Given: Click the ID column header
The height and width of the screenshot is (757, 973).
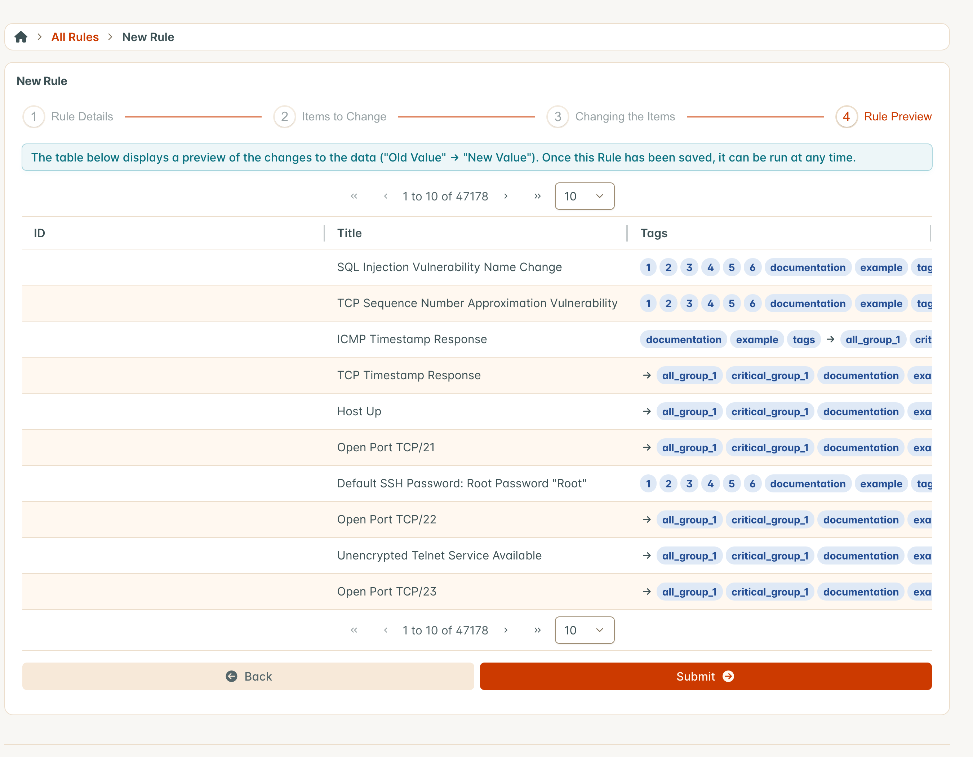Looking at the screenshot, I should [173, 233].
